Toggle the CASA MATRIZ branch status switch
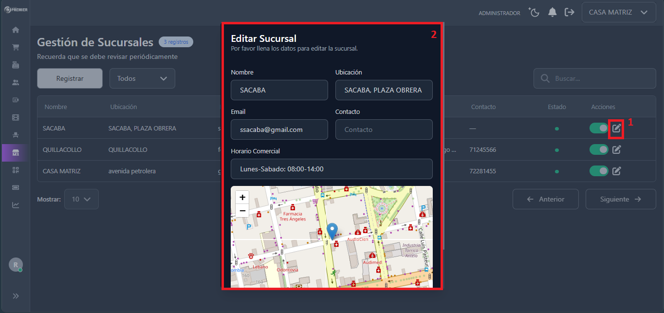 point(599,171)
